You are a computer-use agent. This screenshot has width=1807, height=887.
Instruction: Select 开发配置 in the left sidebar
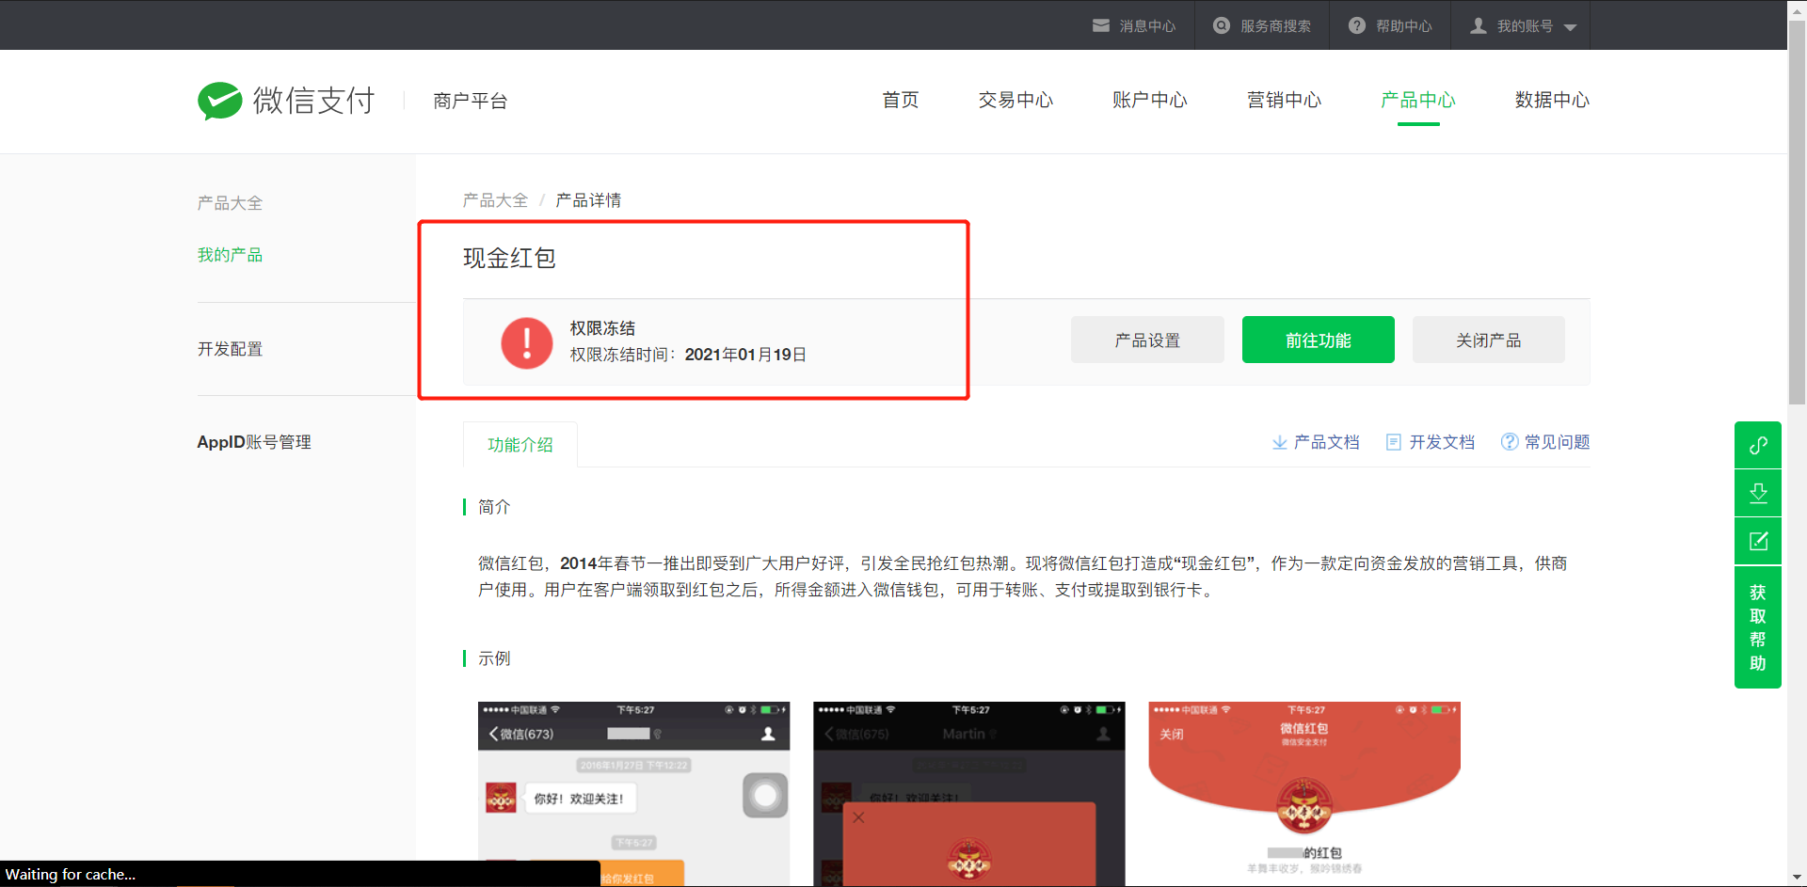click(230, 349)
